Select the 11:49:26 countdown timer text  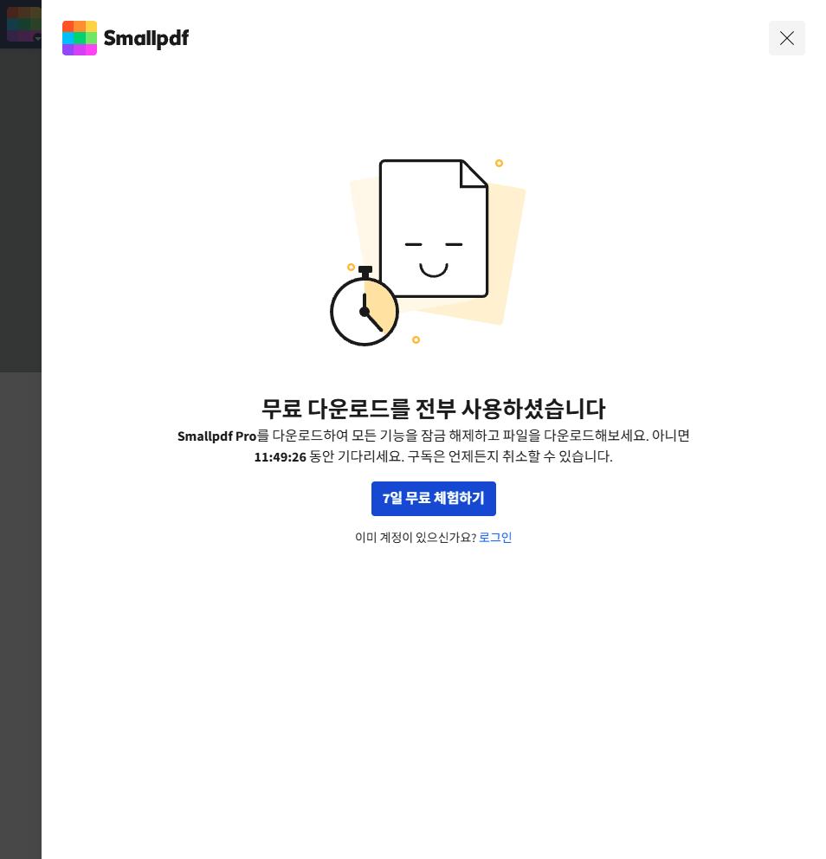280,456
